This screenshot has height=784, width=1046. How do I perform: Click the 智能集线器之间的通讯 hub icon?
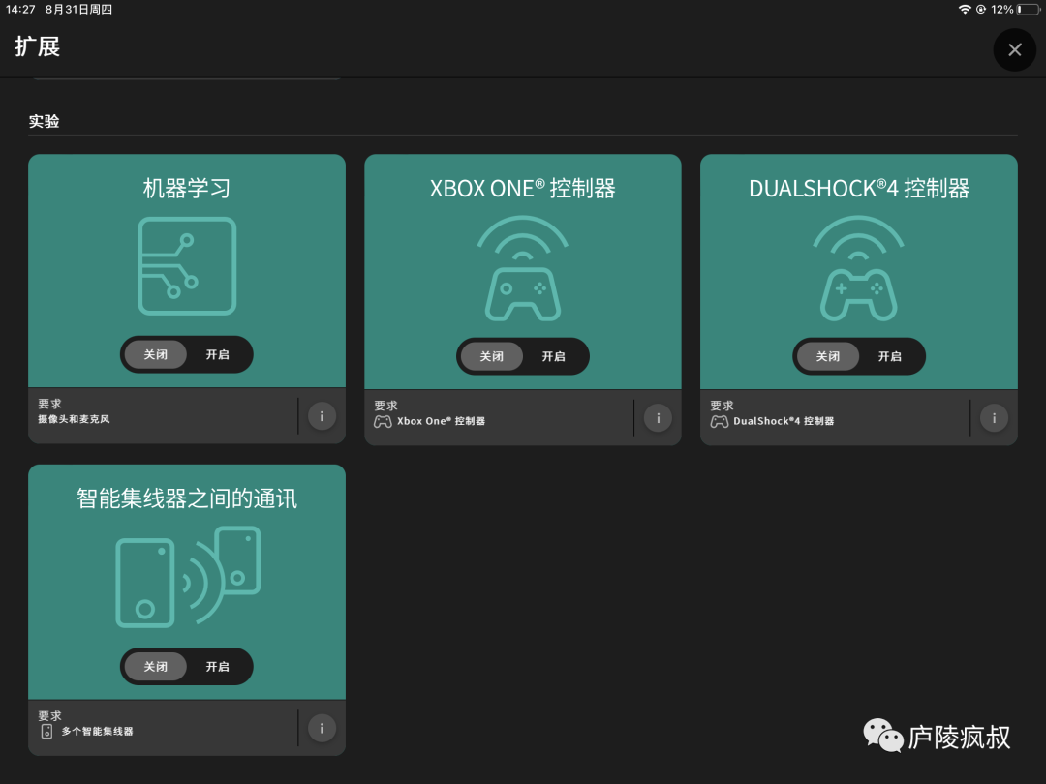point(188,577)
